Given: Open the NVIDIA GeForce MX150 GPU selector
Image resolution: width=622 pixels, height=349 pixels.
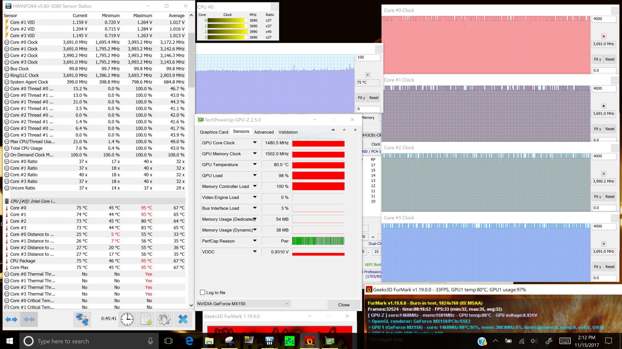Looking at the screenshot, I should (x=243, y=304).
